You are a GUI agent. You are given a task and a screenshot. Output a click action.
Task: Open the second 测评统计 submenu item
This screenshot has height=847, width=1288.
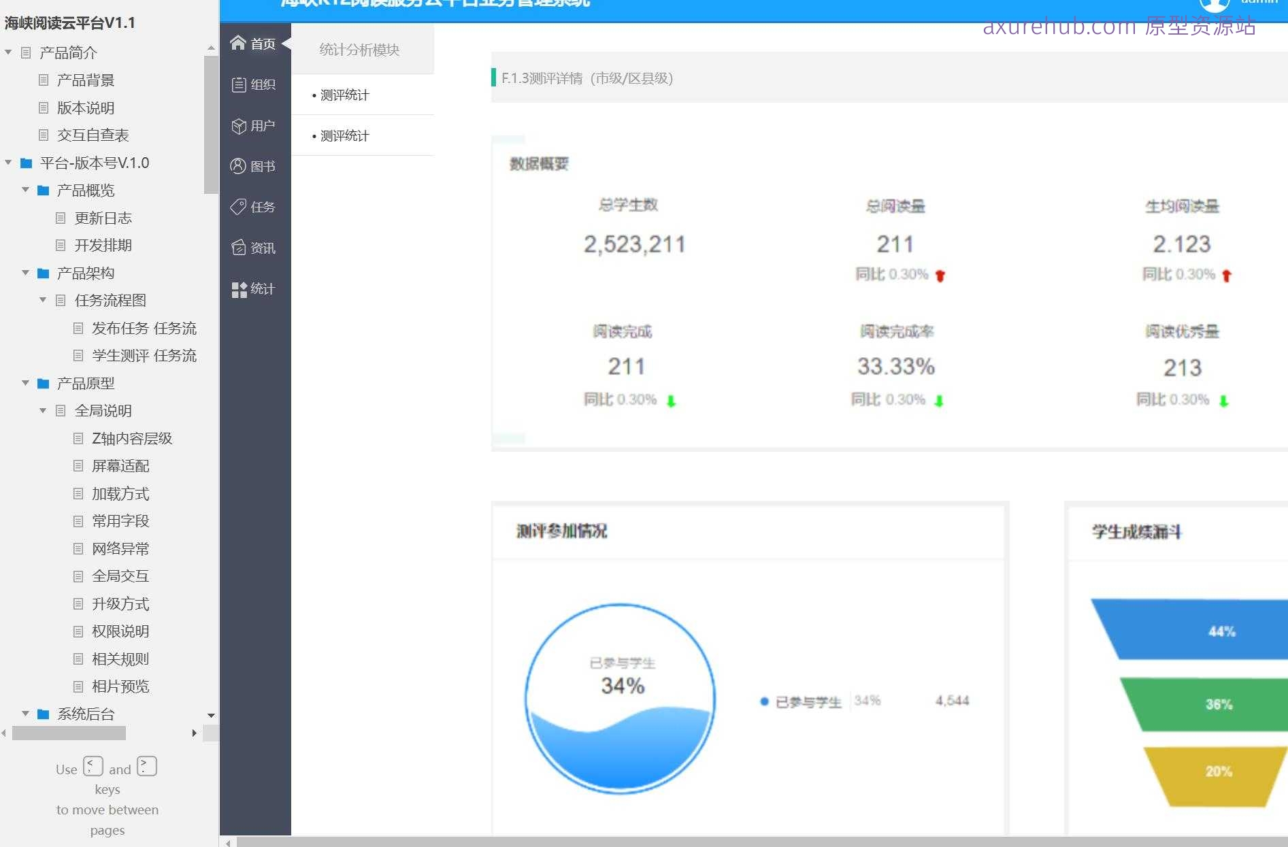click(x=344, y=136)
